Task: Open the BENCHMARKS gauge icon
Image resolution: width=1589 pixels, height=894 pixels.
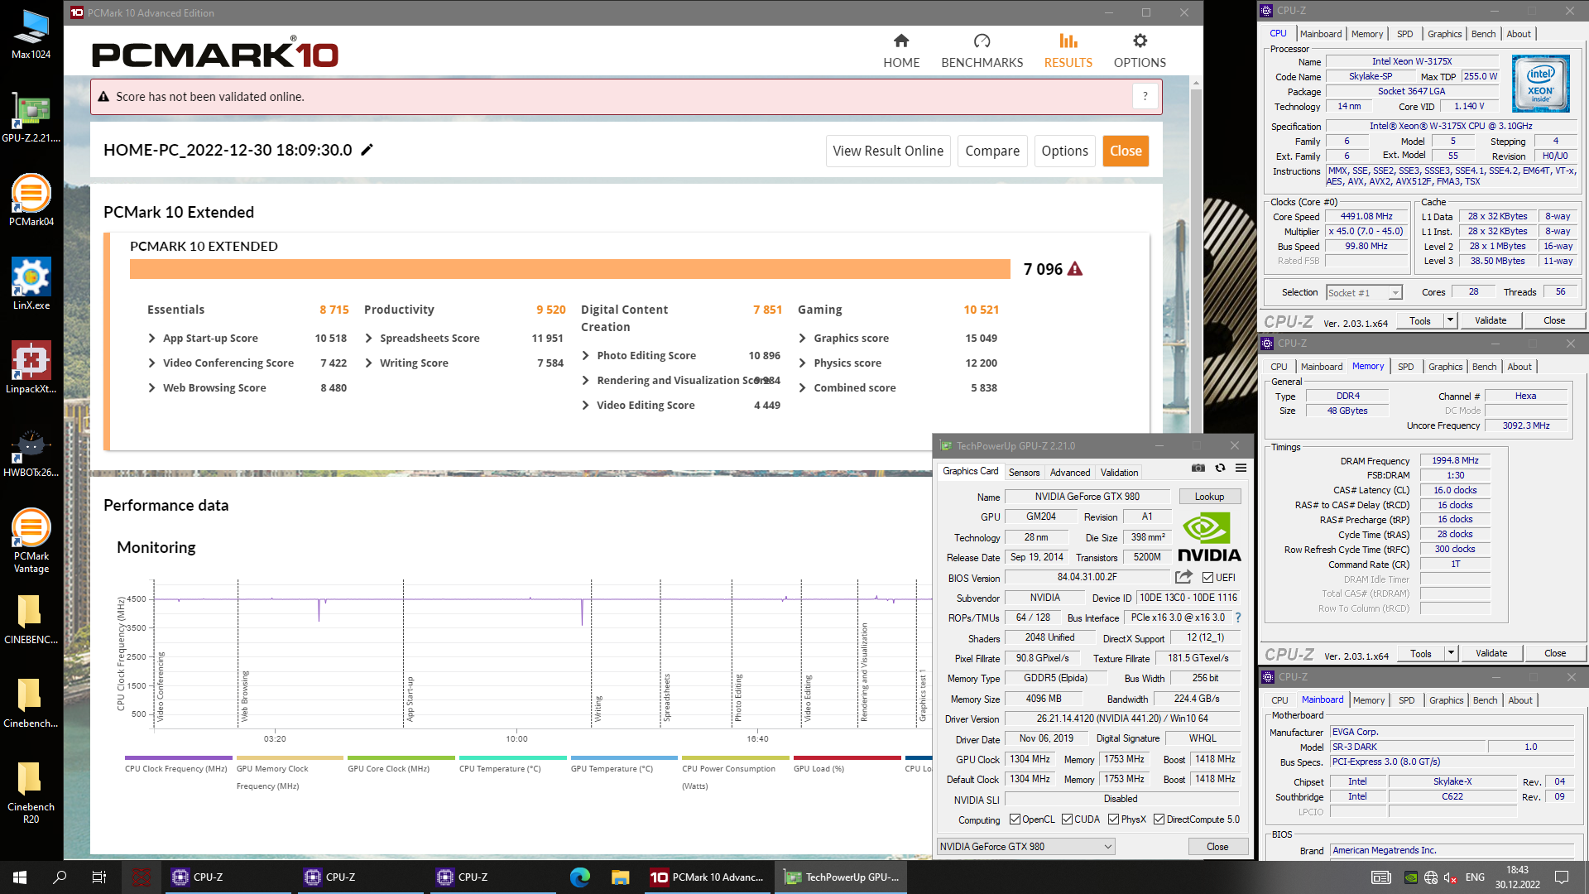Action: (x=982, y=41)
